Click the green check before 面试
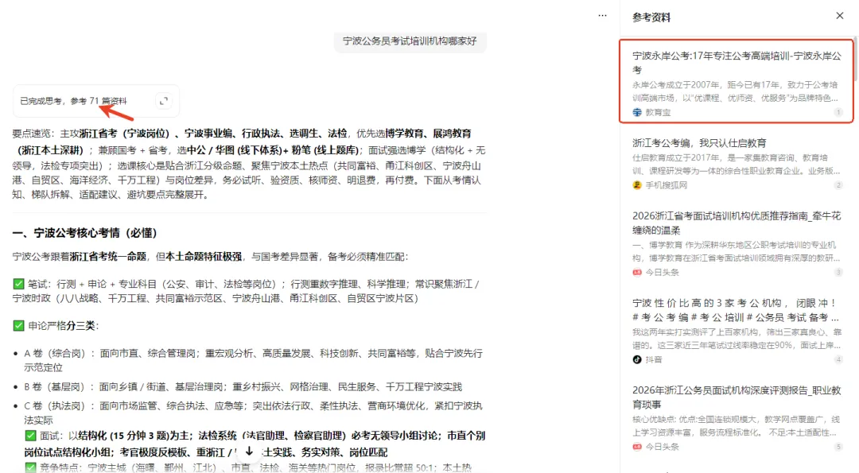Viewport: 859px width, 473px height. pos(31,436)
